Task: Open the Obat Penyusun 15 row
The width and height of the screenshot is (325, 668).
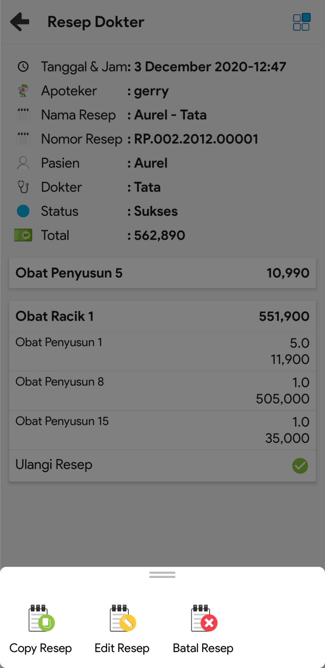Action: (x=162, y=430)
